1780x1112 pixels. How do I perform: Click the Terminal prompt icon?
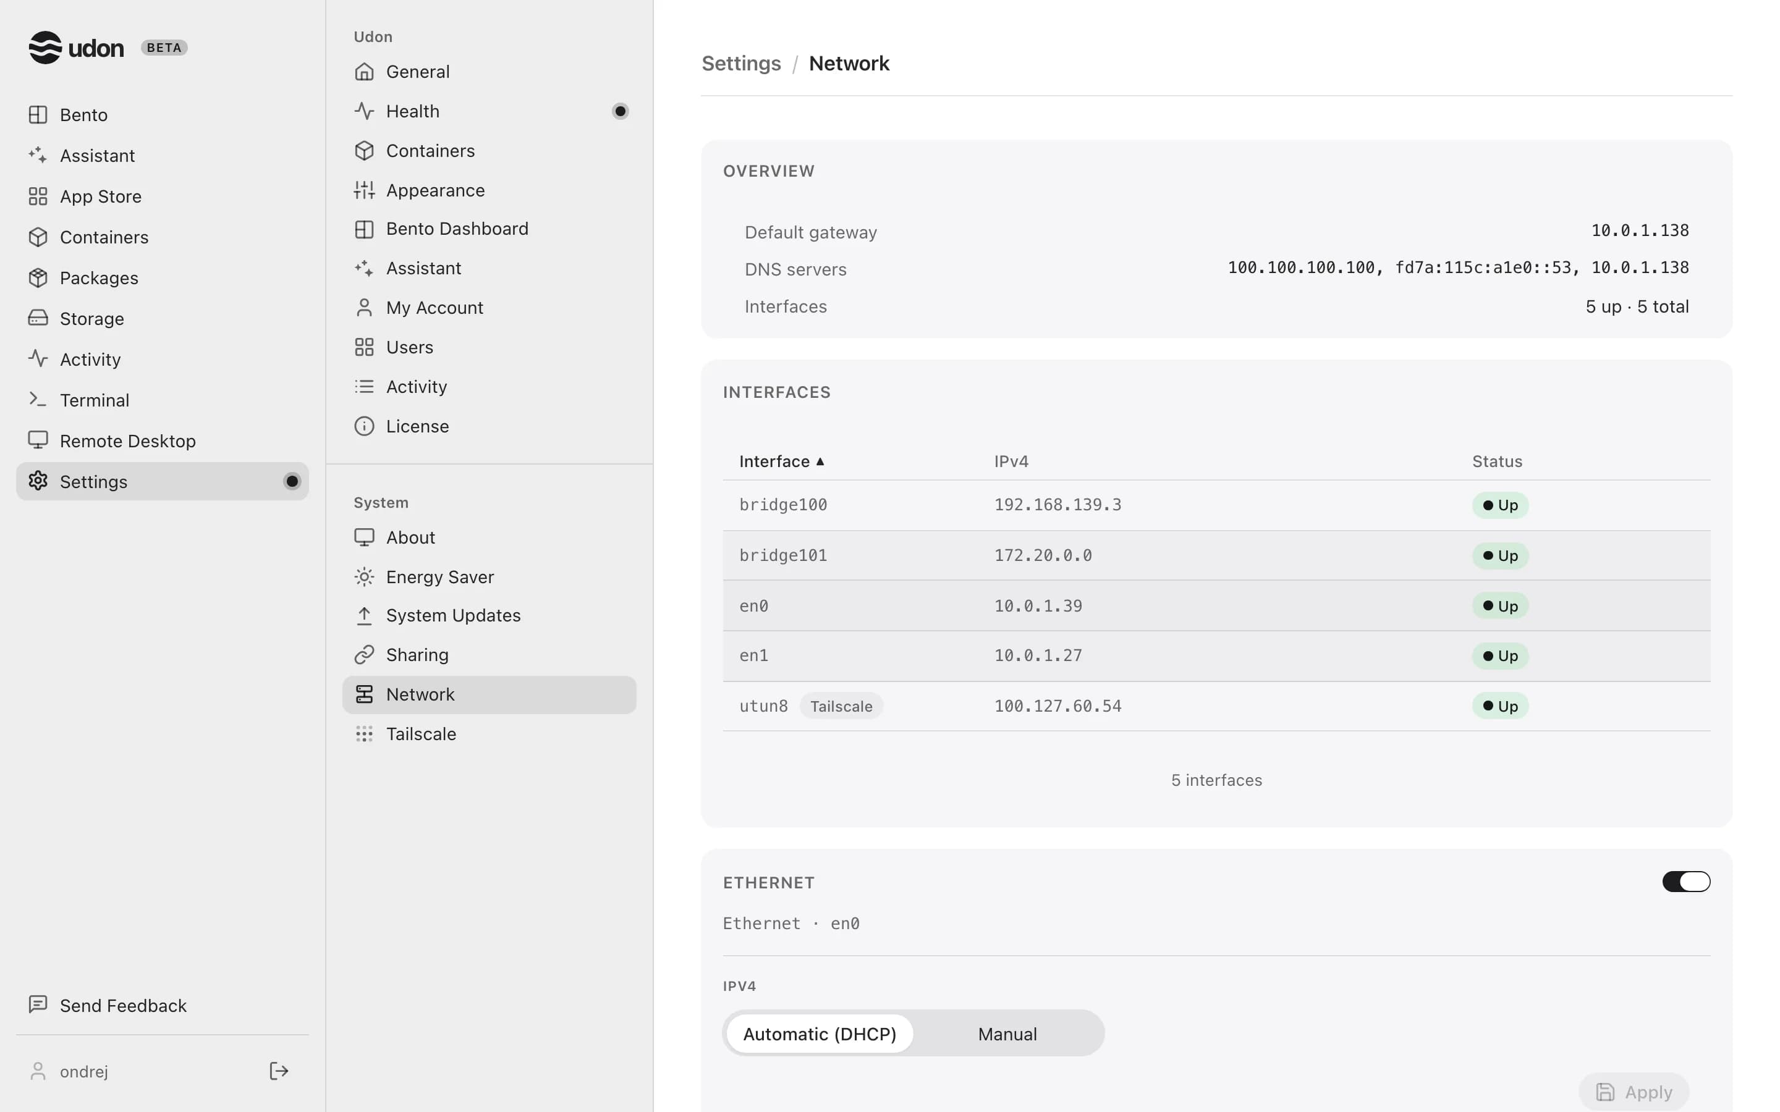pyautogui.click(x=38, y=400)
